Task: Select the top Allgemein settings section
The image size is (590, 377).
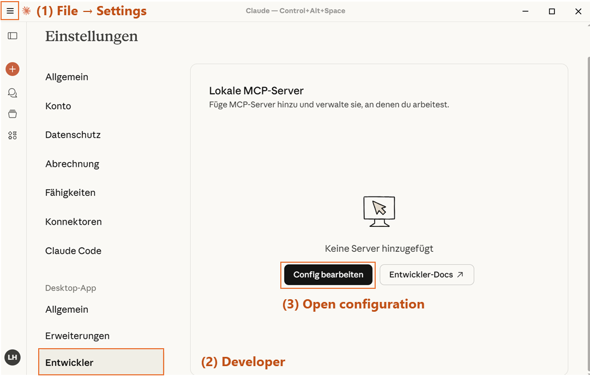Action: coord(67,77)
